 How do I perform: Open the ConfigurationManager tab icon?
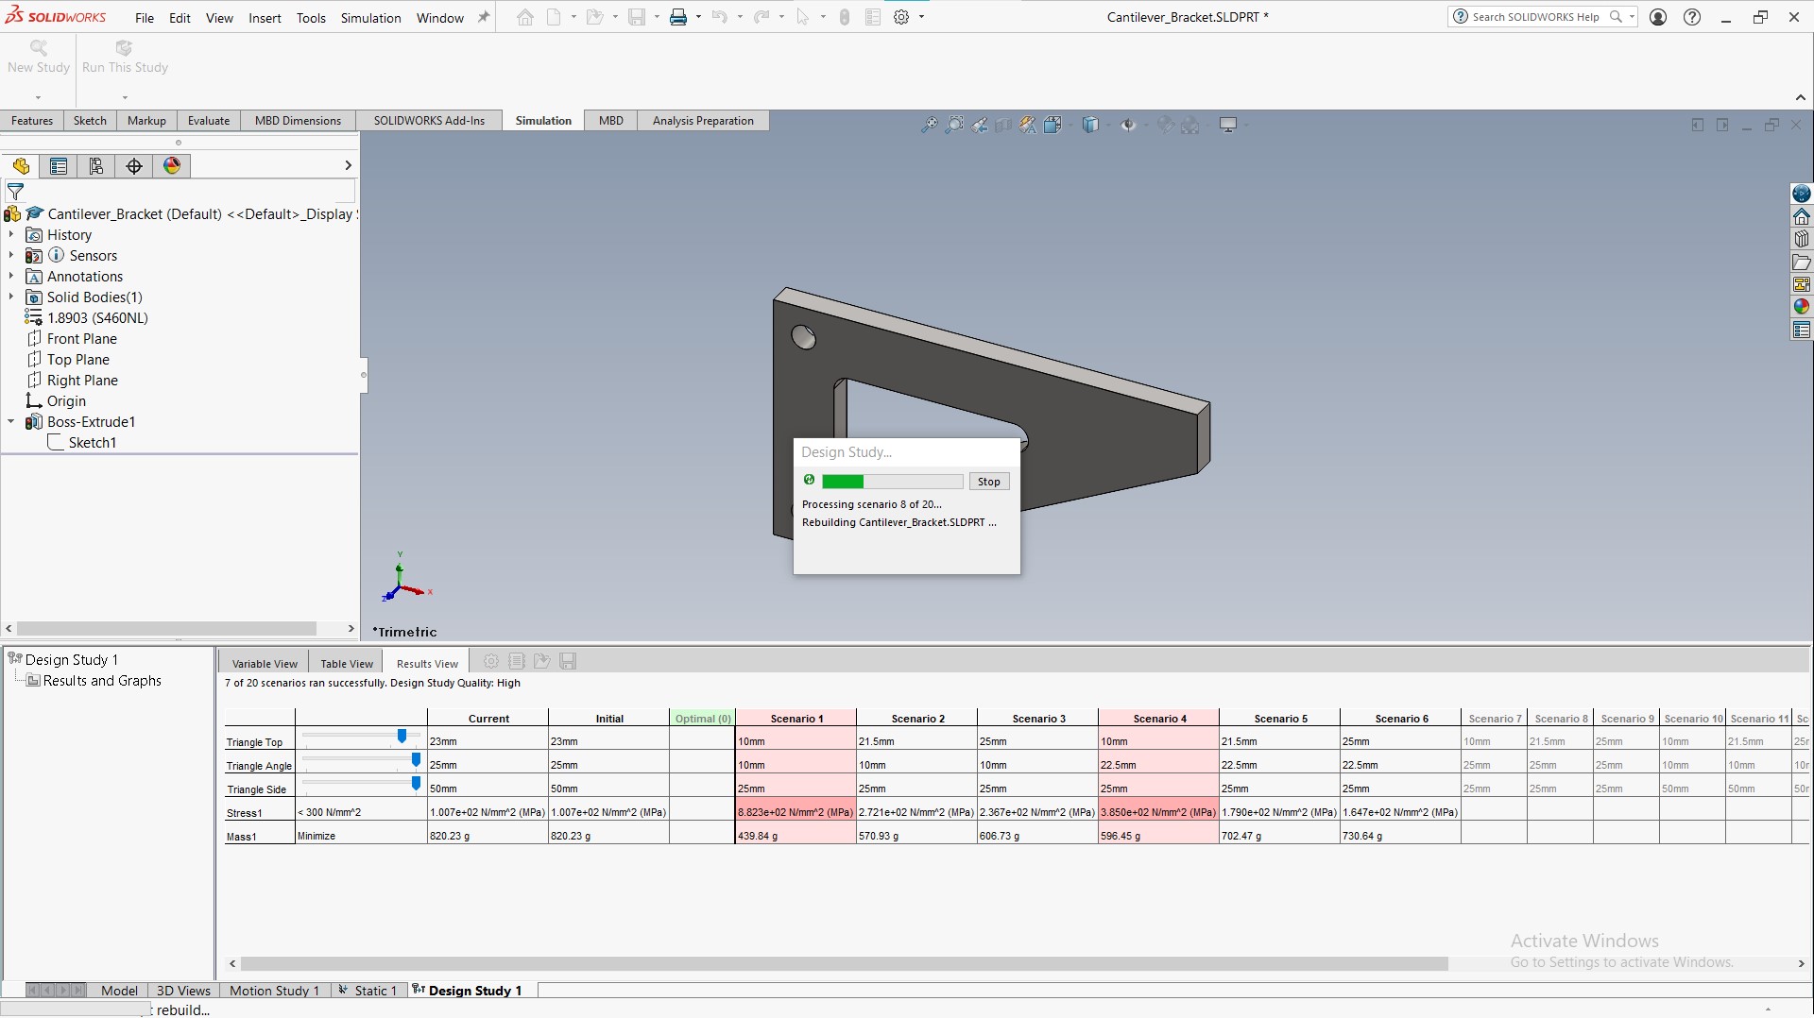tap(96, 166)
